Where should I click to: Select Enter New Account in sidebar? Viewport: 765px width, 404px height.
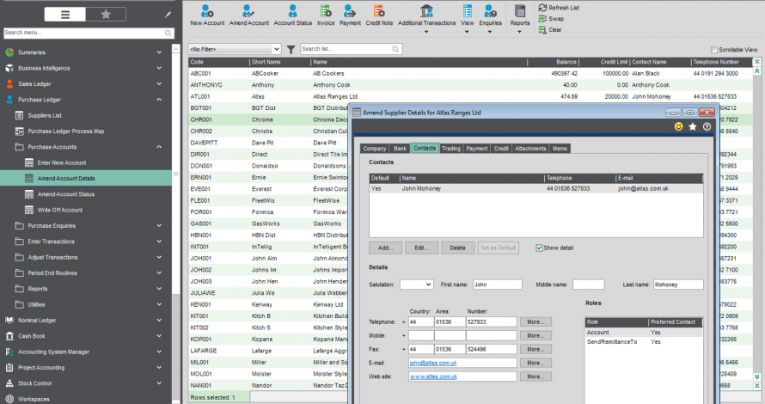click(x=62, y=163)
